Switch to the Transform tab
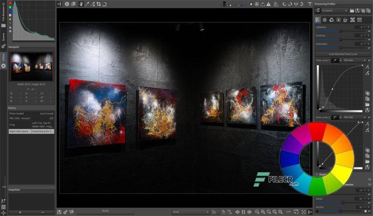 tap(345, 20)
